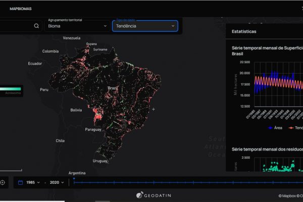Click the Geodatin logo in footer

(151, 195)
